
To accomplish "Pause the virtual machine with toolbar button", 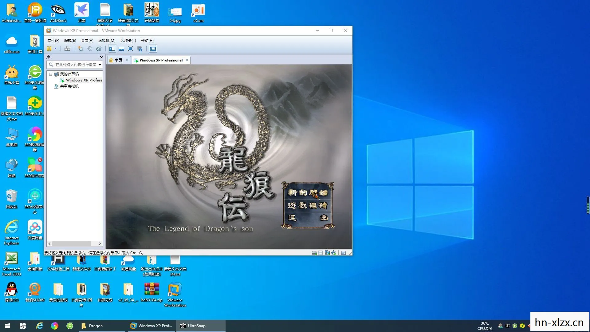I will tap(49, 49).
